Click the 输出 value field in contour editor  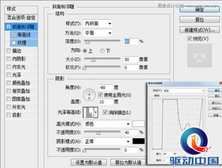167,160
